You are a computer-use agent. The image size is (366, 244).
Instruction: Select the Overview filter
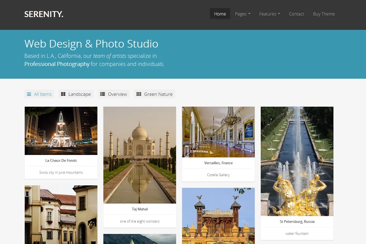tap(117, 94)
